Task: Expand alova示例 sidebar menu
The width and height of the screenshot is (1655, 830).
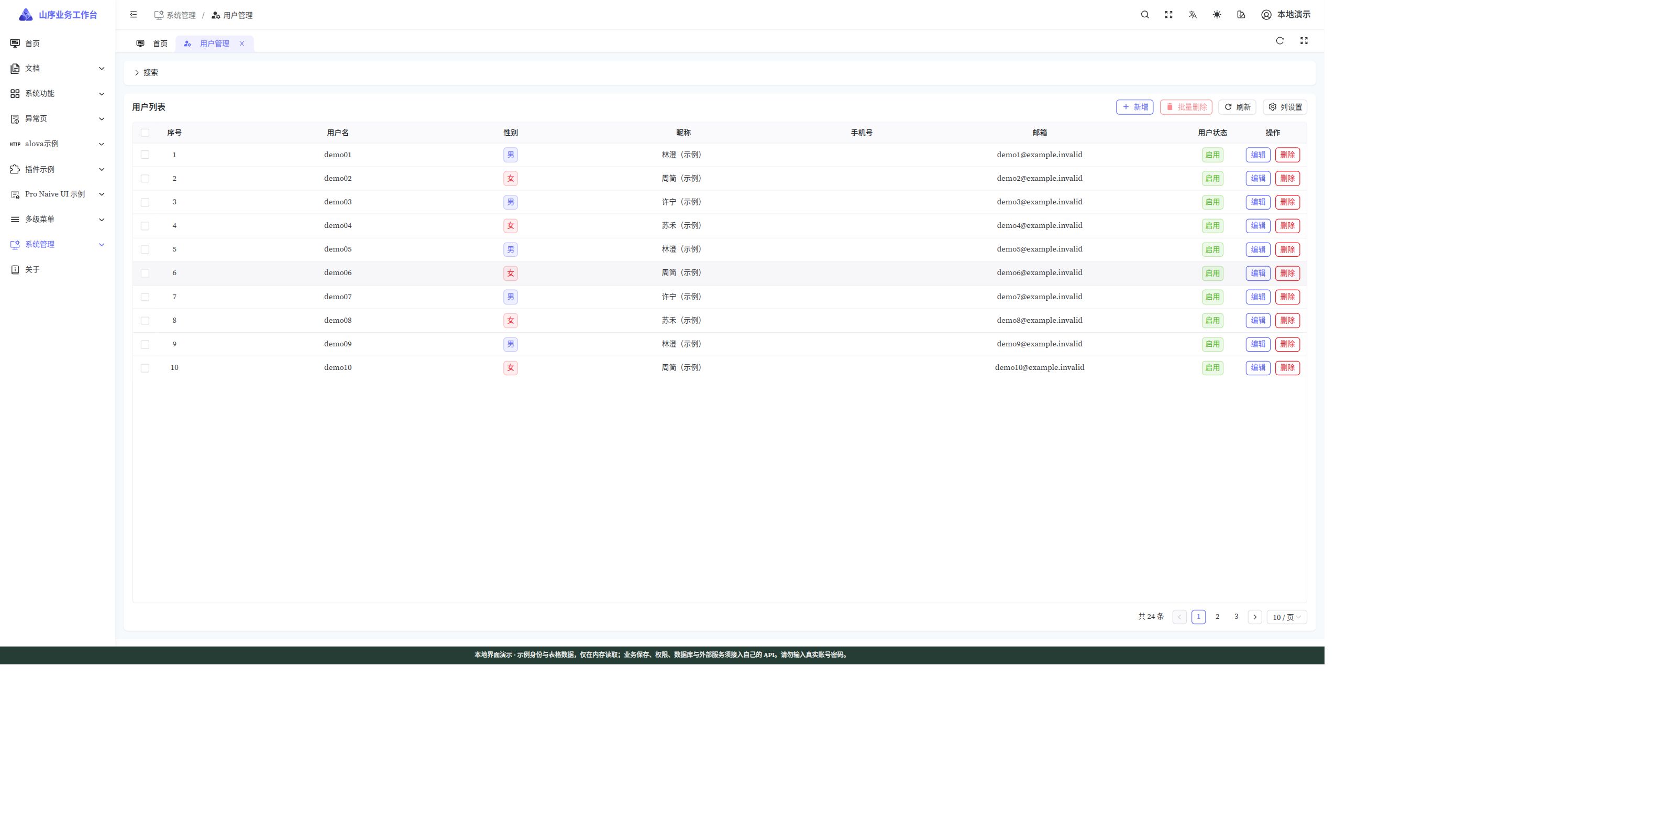Action: [58, 144]
